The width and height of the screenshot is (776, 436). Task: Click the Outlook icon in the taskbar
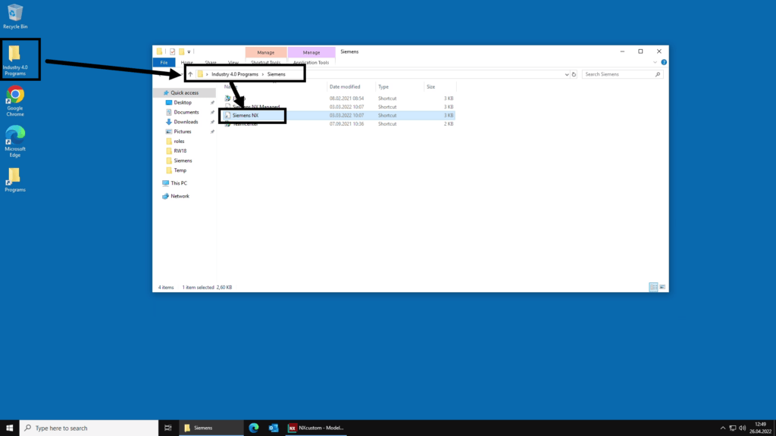[274, 428]
